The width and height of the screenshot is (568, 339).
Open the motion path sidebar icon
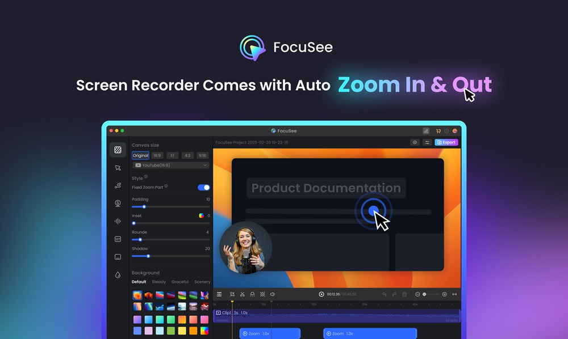(x=118, y=185)
